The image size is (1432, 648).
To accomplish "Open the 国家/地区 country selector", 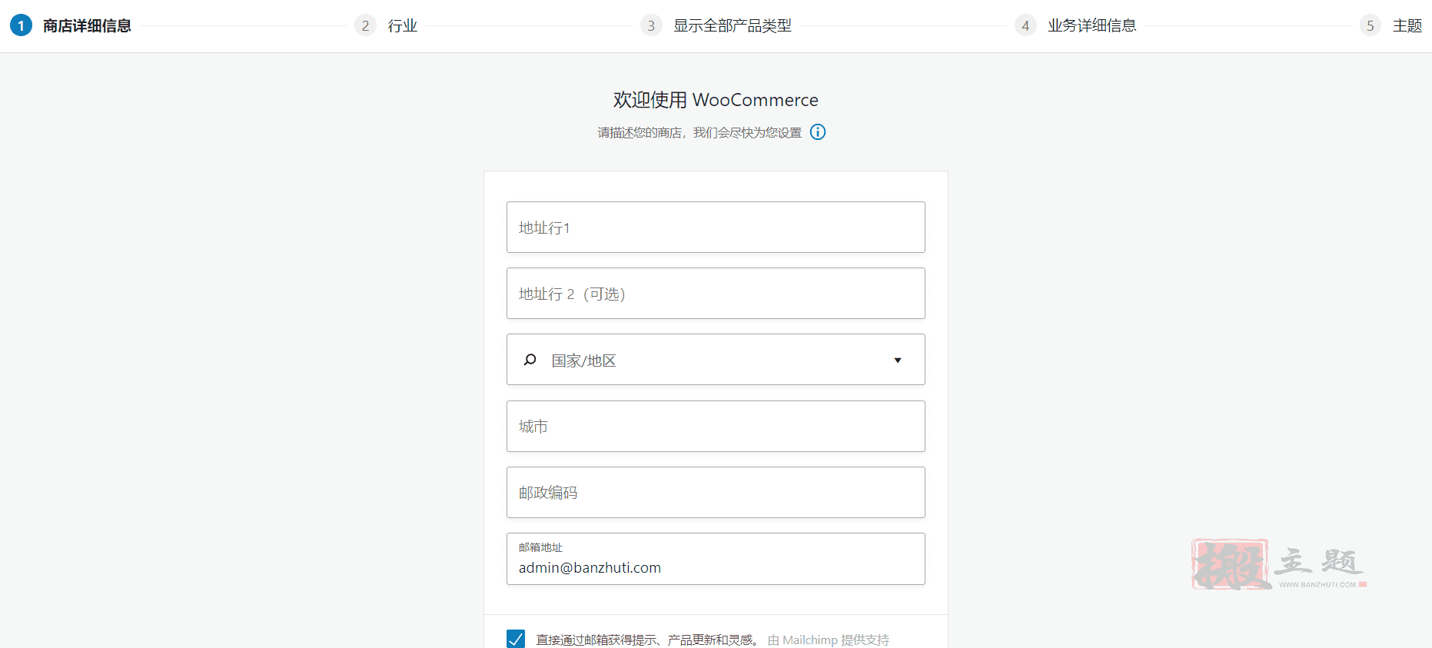I will tap(716, 360).
